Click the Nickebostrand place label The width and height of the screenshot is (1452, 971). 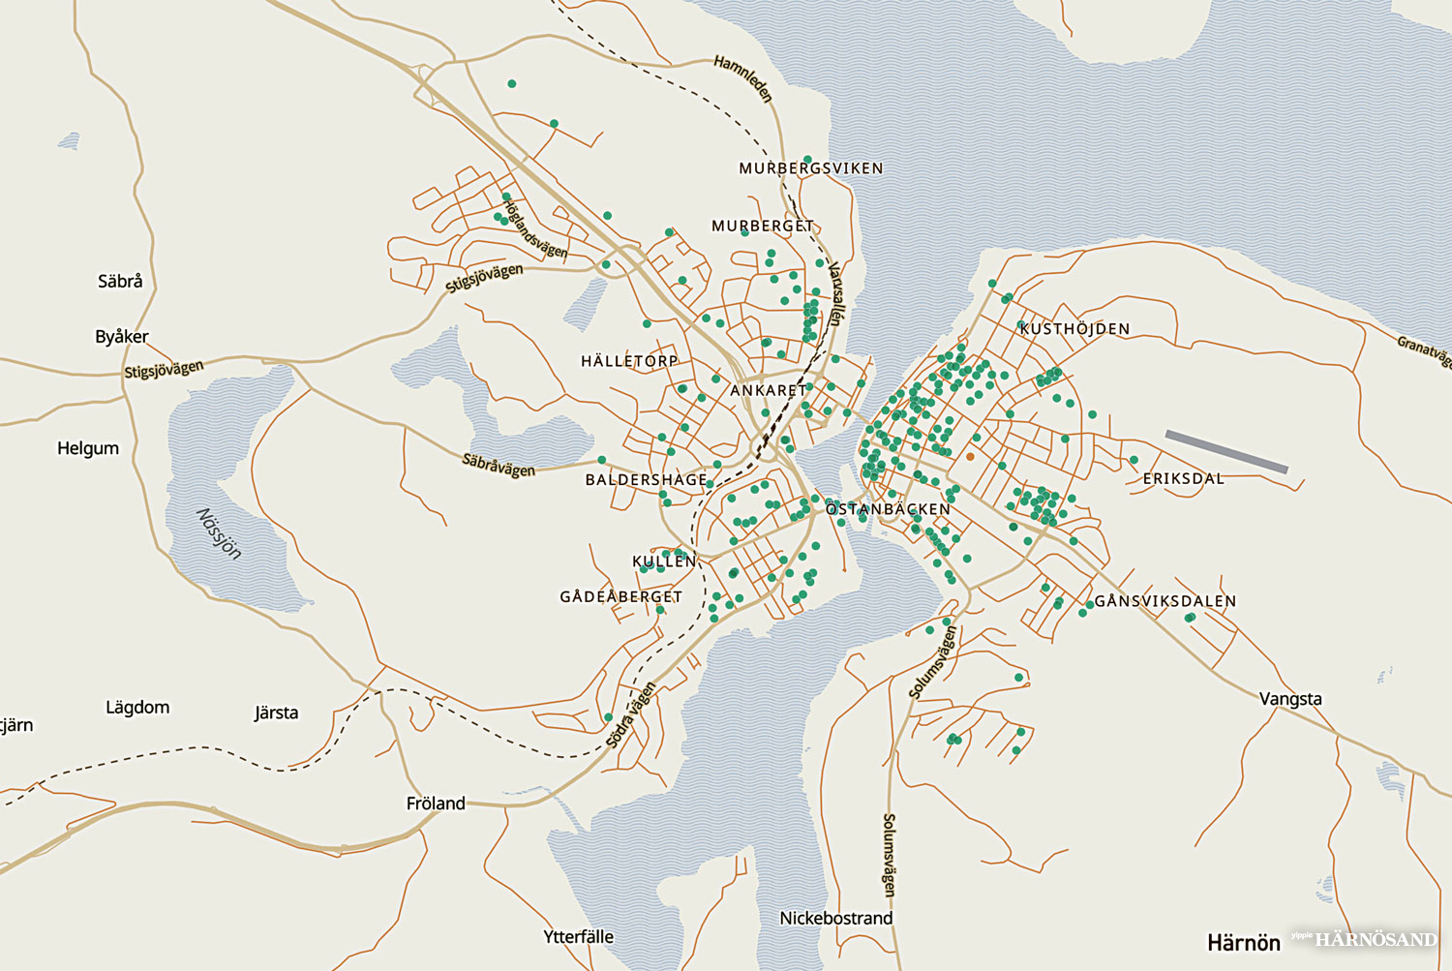[836, 918]
